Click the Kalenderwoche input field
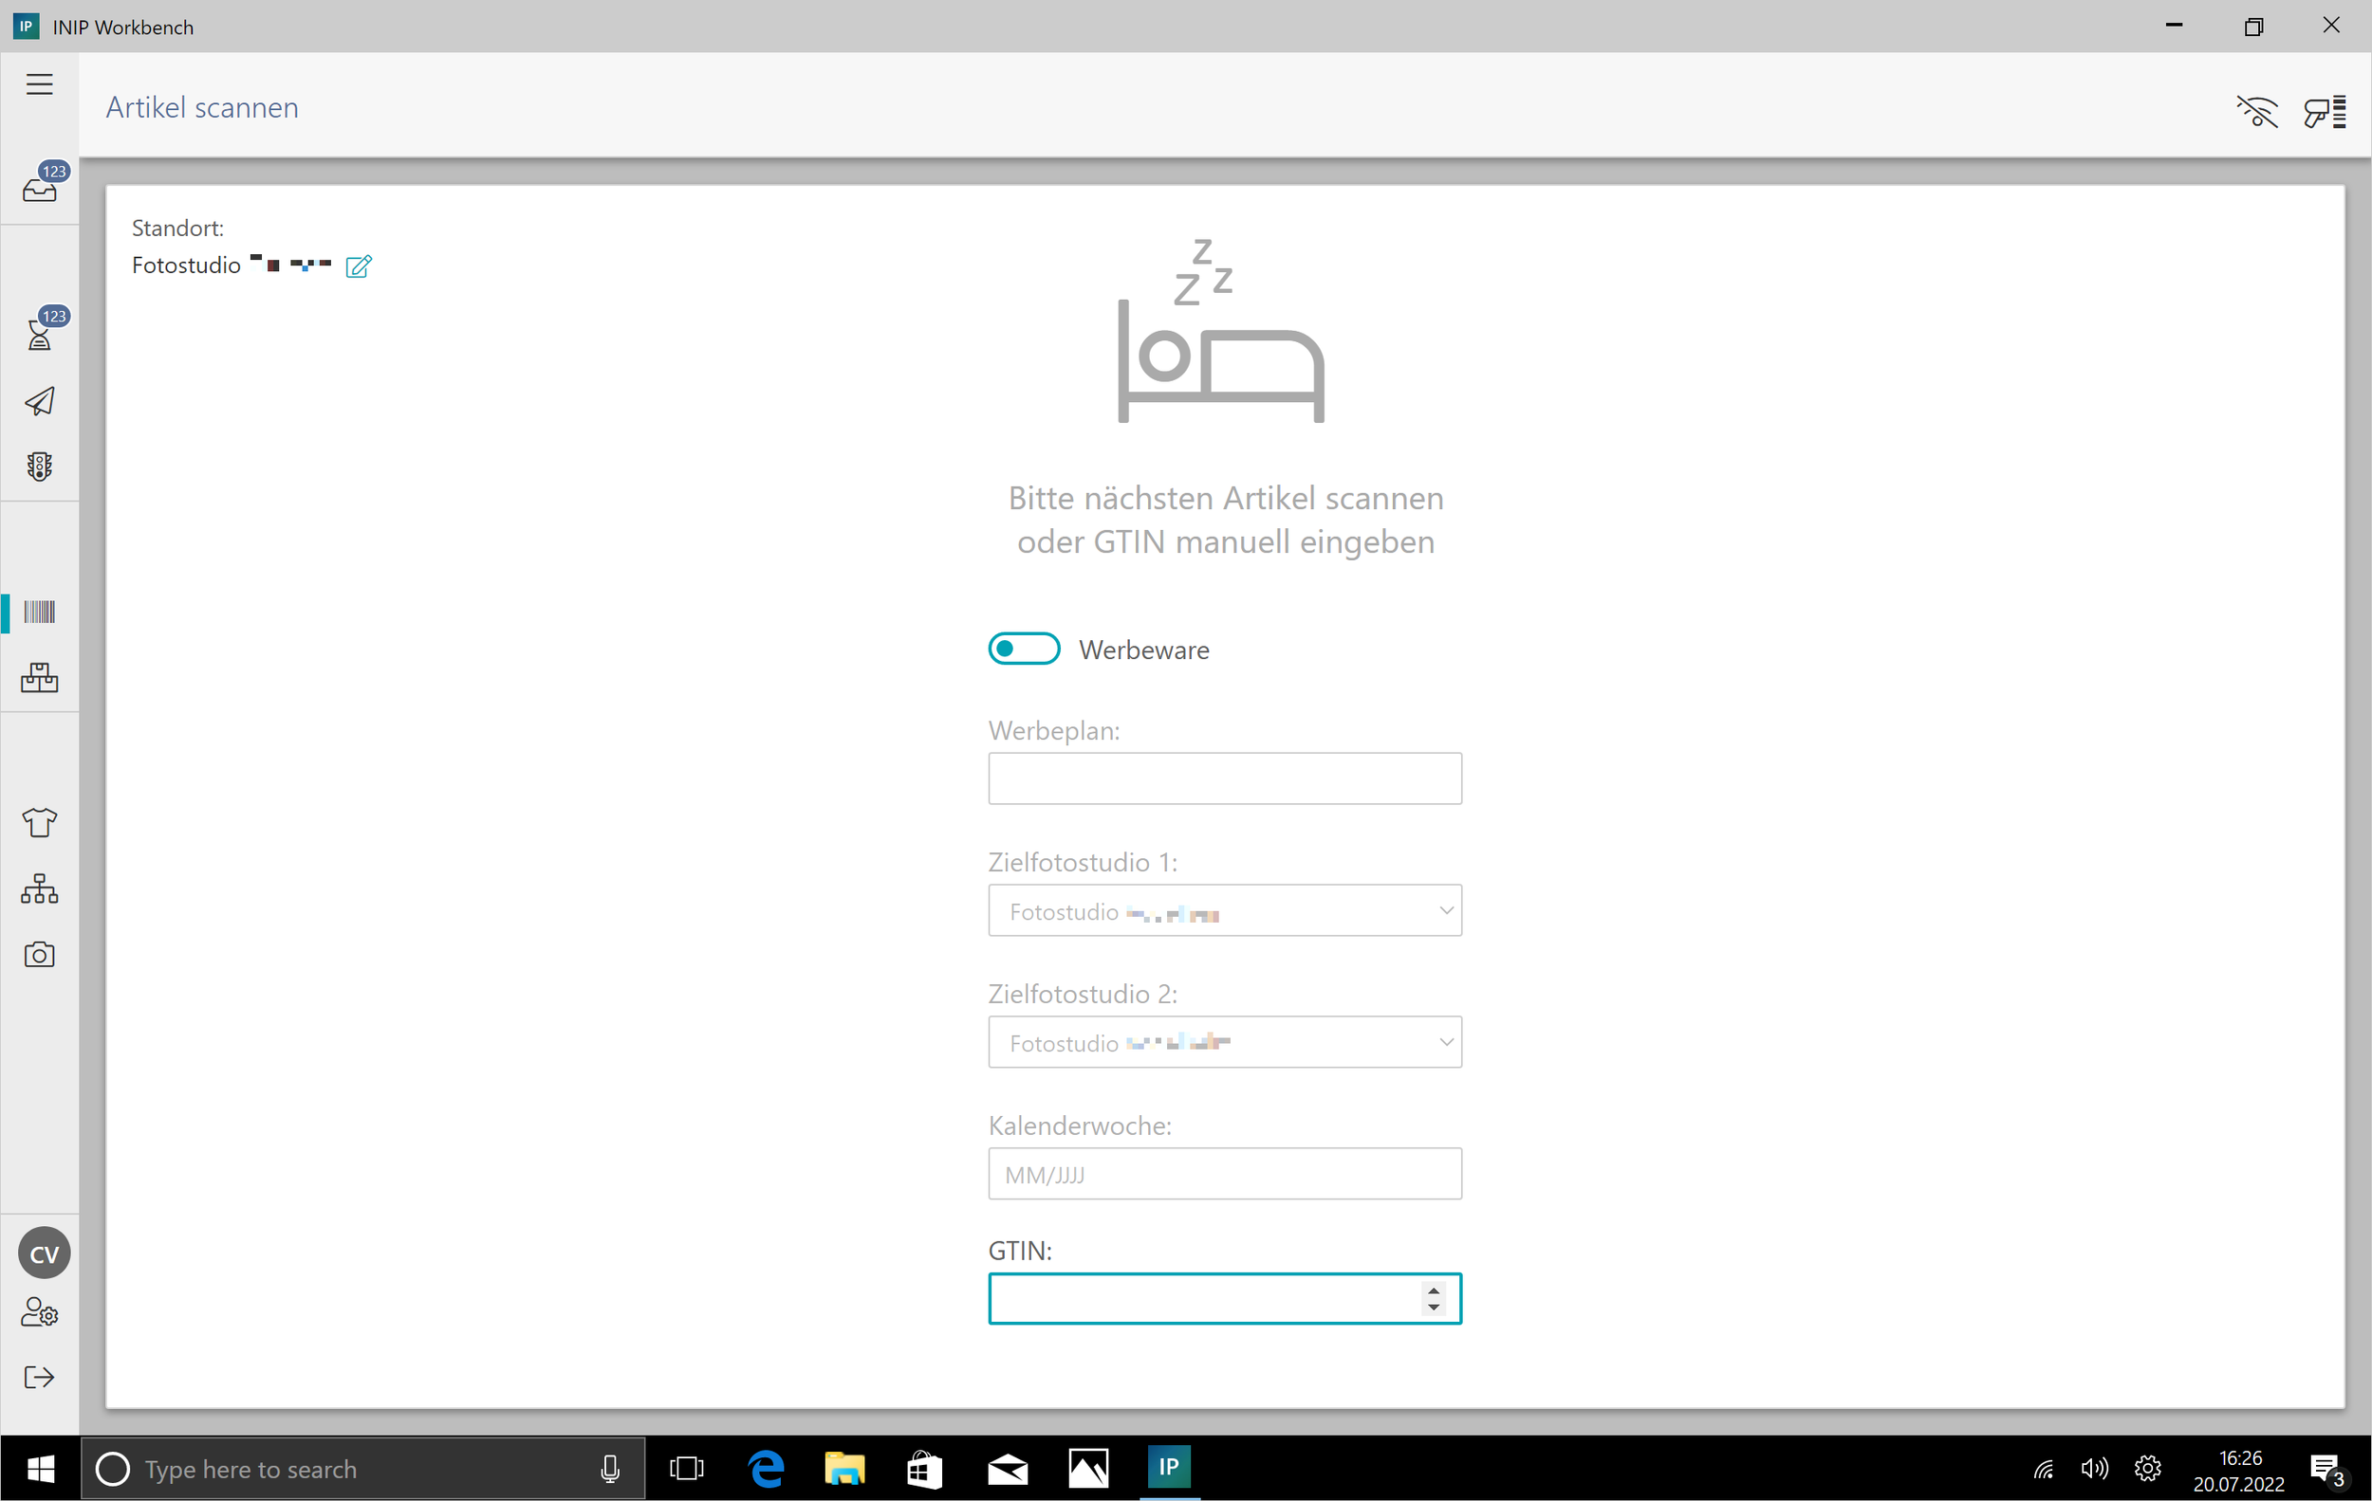 pyautogui.click(x=1224, y=1174)
